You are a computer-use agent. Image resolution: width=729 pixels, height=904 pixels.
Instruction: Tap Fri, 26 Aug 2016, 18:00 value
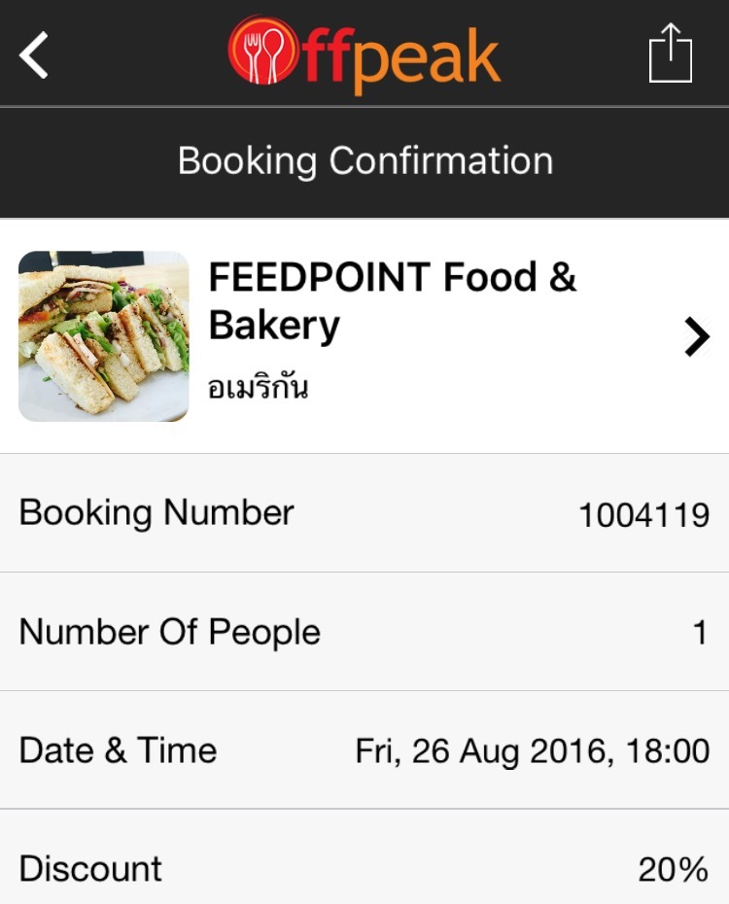(533, 751)
